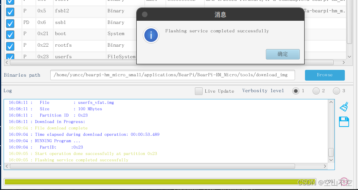Screen dimensions: 358x190
Task: Select the ssbl name cell
Action: [80, 22]
